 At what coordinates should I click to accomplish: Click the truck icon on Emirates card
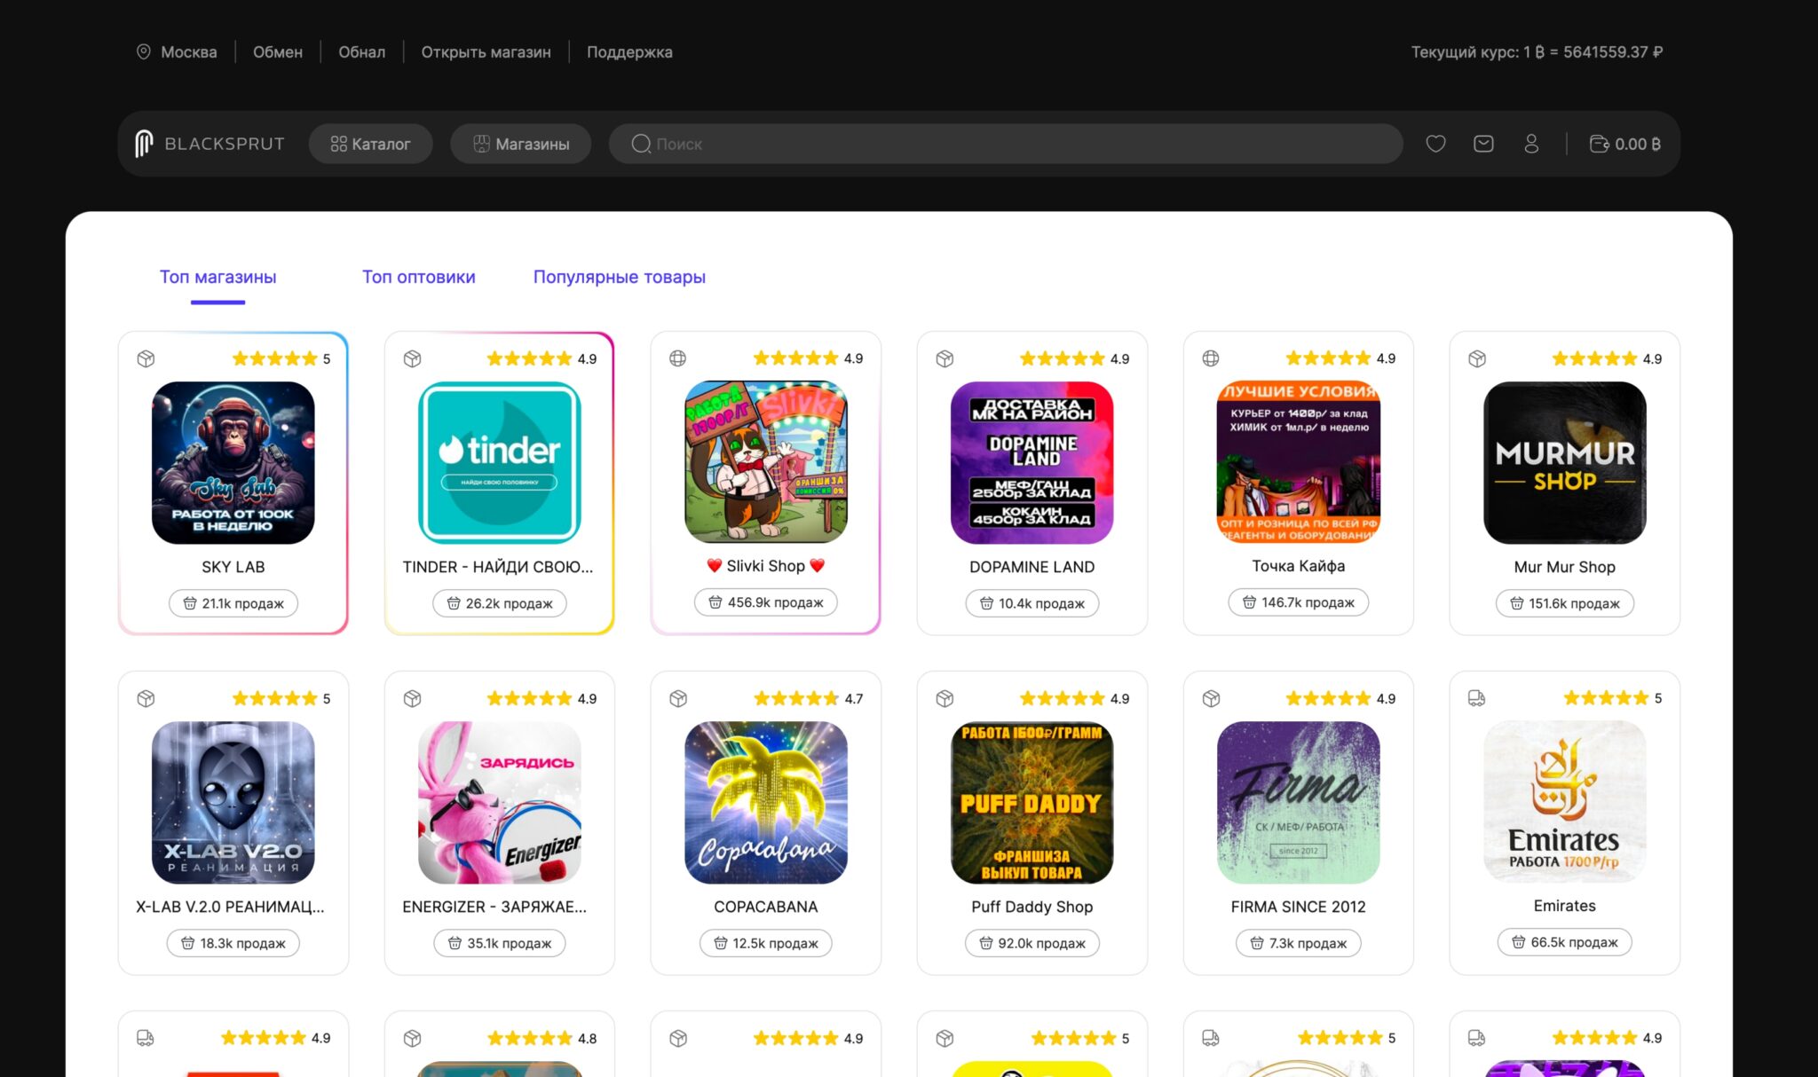point(1476,698)
